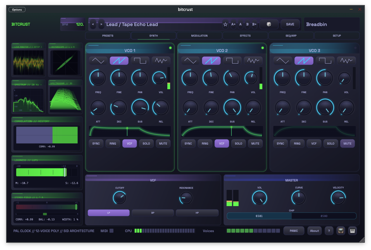Unmute VCO 3
The image size is (371, 250).
tap(347, 143)
